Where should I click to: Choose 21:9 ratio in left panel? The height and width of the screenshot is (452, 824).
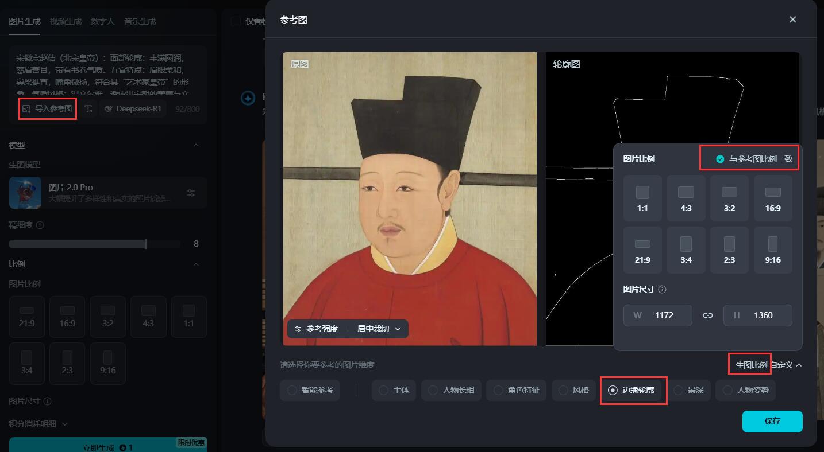pos(26,317)
